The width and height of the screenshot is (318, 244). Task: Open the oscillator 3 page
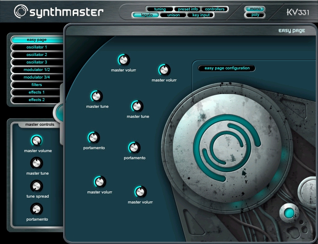coord(37,62)
